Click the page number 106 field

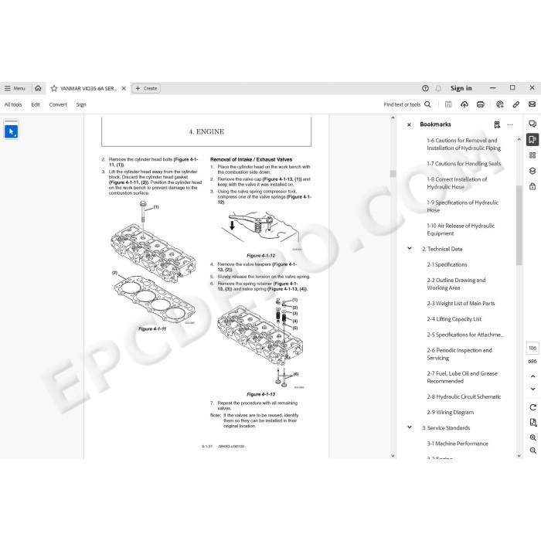(x=532, y=348)
